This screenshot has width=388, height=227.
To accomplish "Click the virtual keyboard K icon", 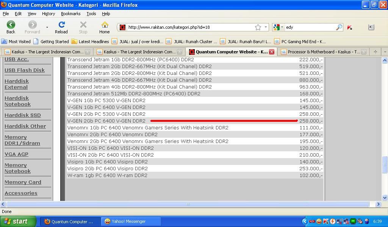I will point(371,27).
